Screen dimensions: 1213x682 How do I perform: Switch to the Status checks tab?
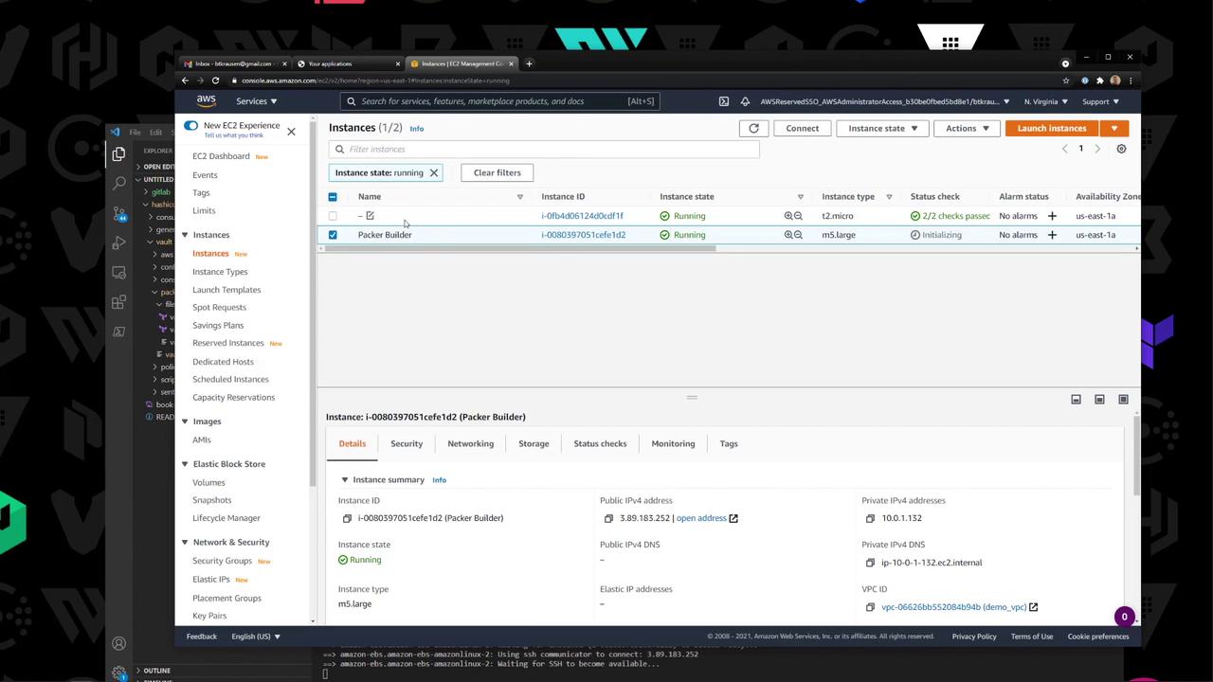[x=600, y=443]
